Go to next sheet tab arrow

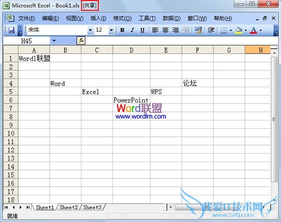21,207
